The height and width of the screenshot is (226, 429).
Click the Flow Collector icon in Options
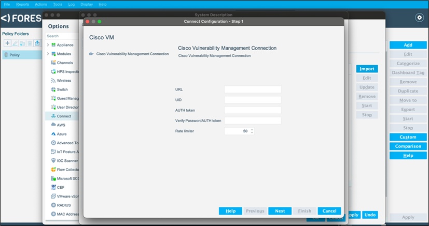(53, 170)
